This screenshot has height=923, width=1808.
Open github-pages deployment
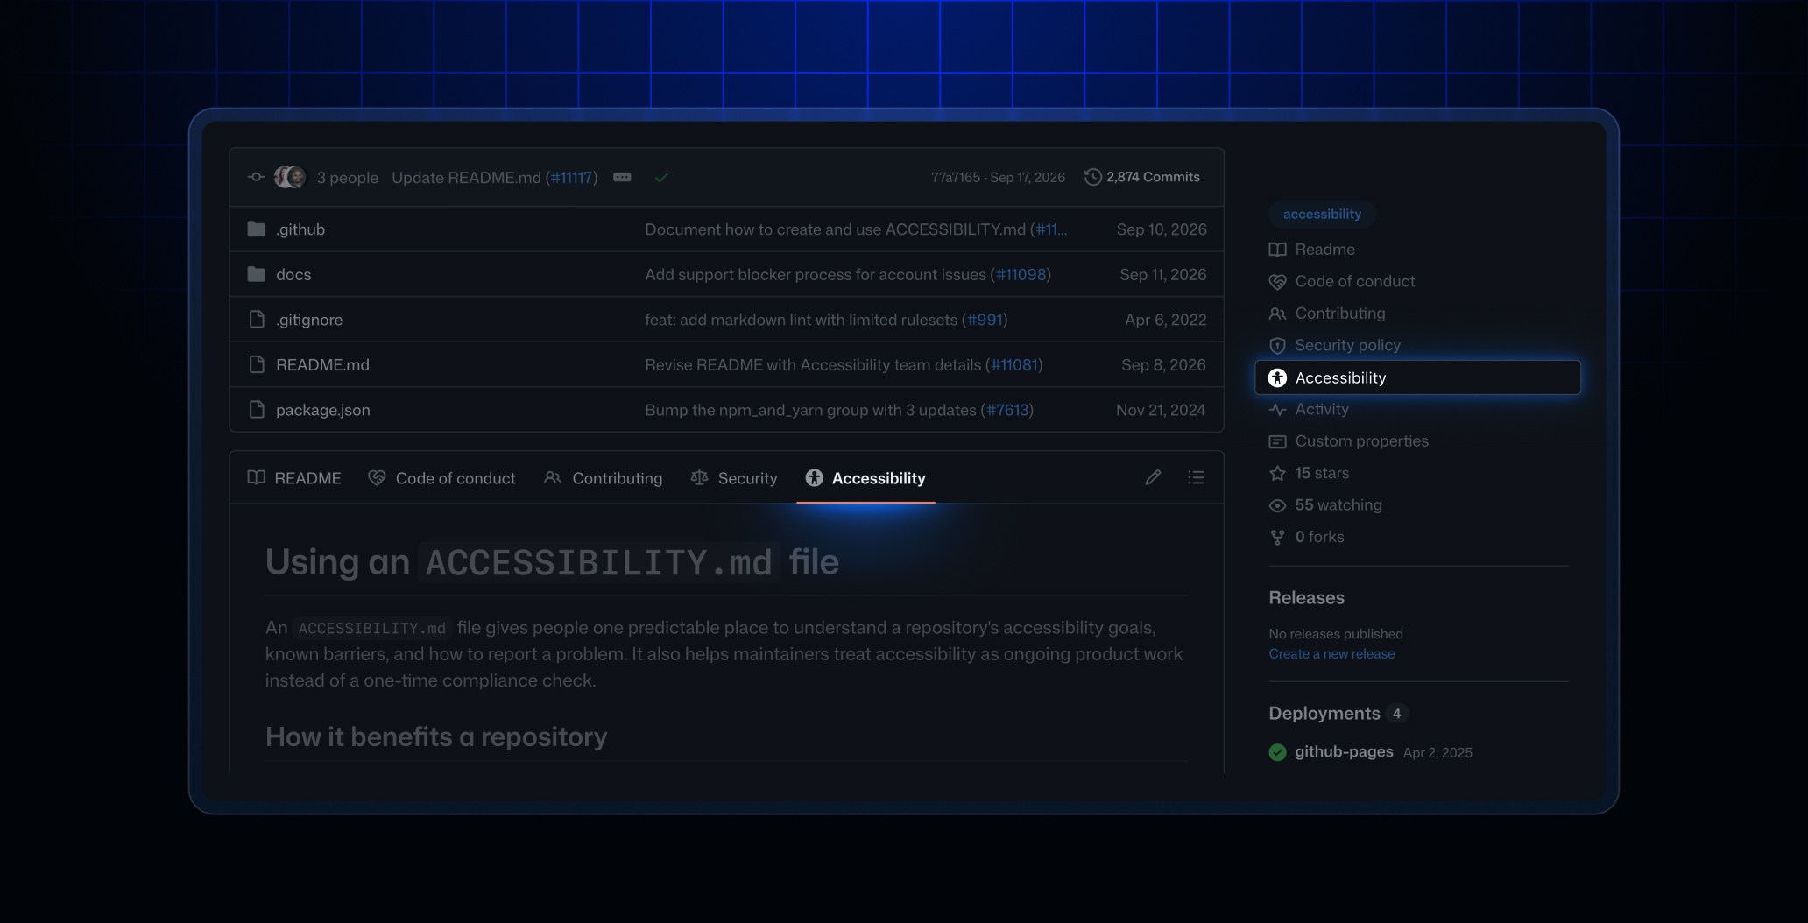[1344, 751]
